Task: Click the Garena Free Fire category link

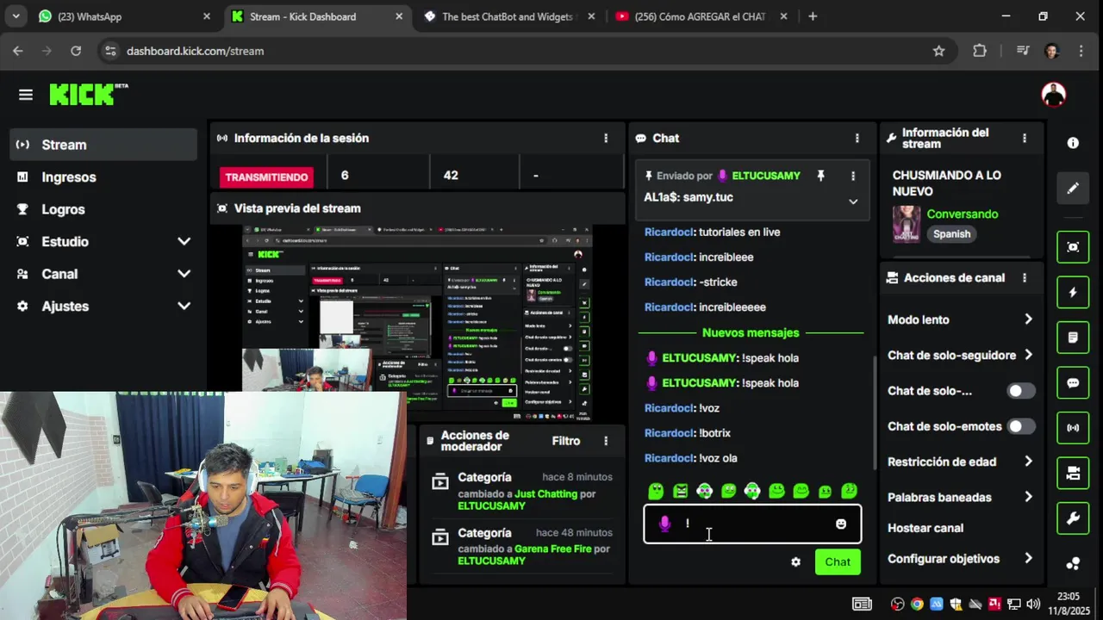Action: pos(553,549)
